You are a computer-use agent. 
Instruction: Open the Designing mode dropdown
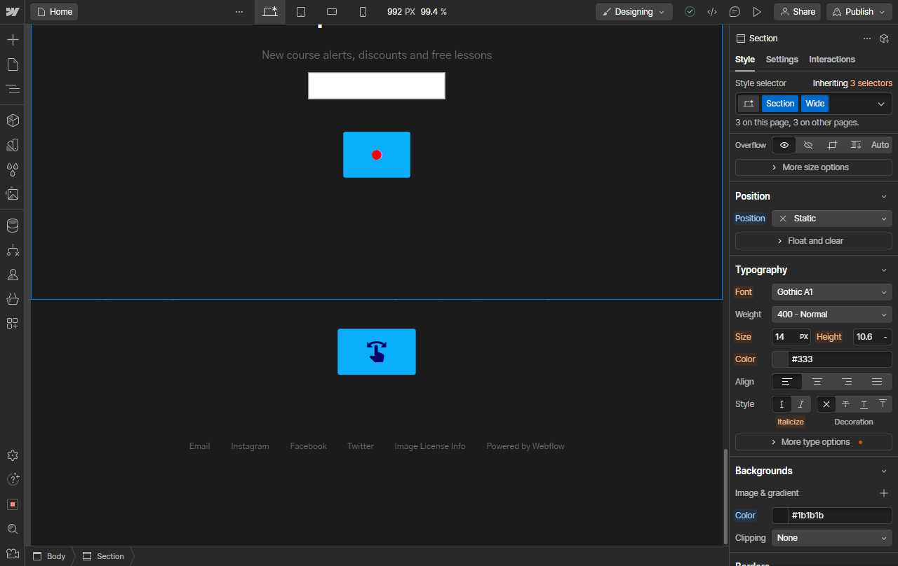pos(634,12)
